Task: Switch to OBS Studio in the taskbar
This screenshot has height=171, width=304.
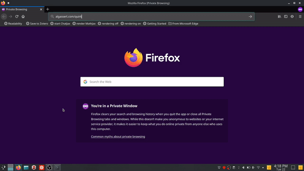Action: pos(49,168)
